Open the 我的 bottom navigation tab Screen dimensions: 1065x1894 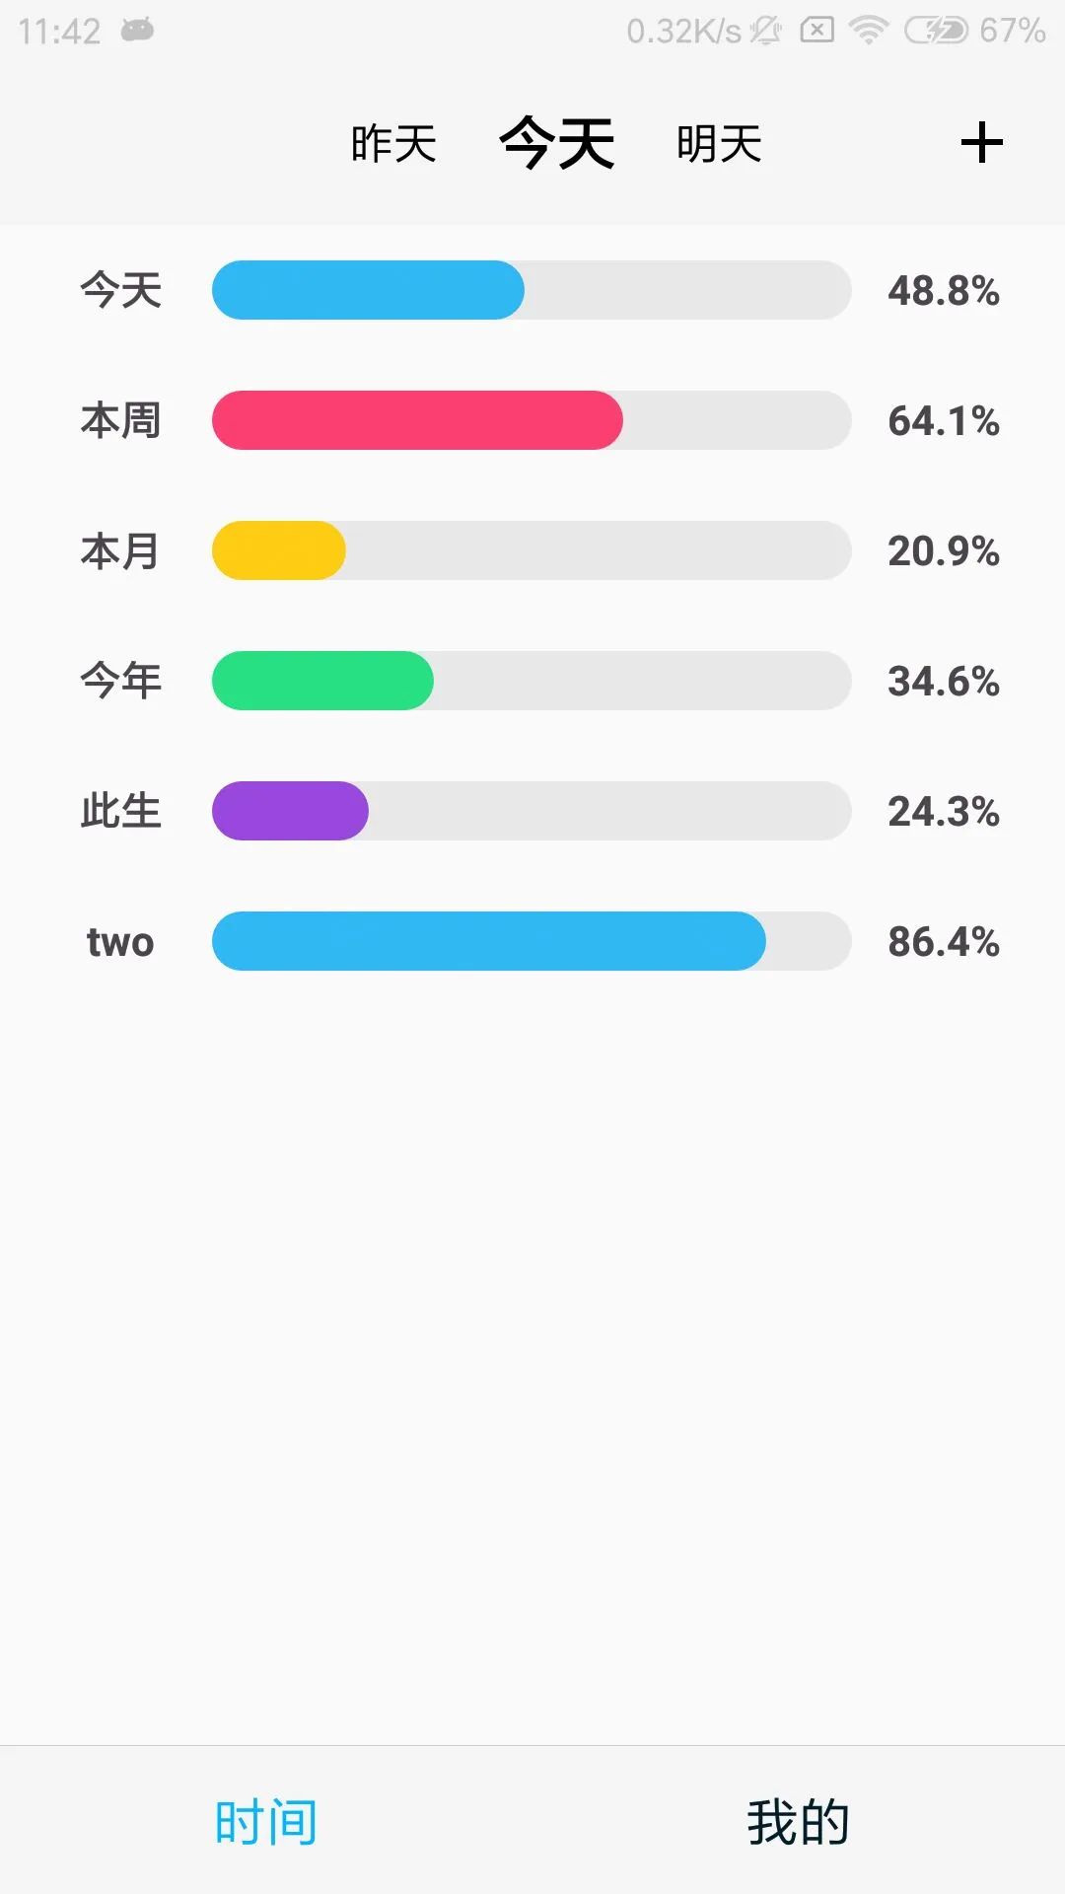[x=798, y=1821]
